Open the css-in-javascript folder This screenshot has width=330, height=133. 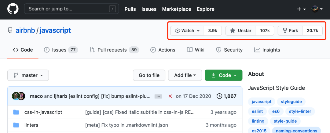(x=43, y=112)
